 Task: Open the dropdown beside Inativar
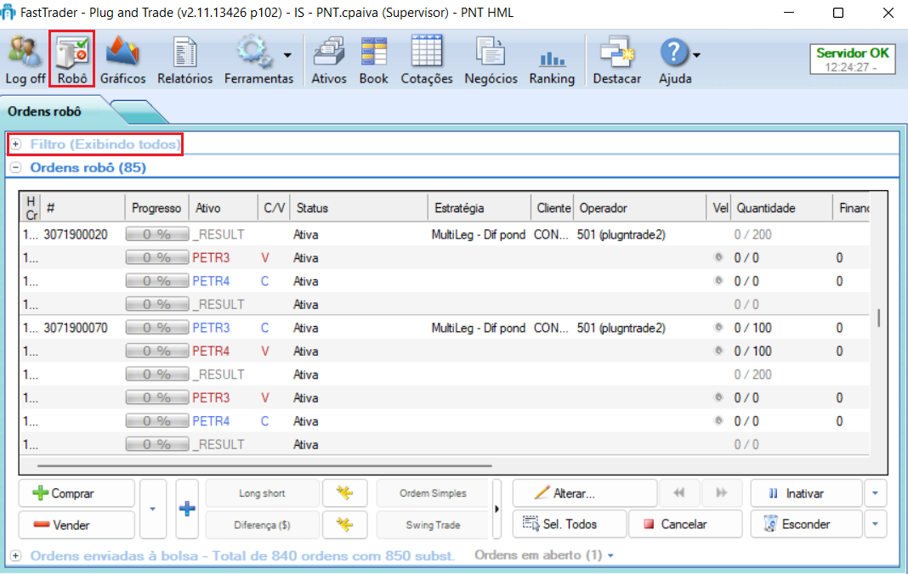[875, 493]
